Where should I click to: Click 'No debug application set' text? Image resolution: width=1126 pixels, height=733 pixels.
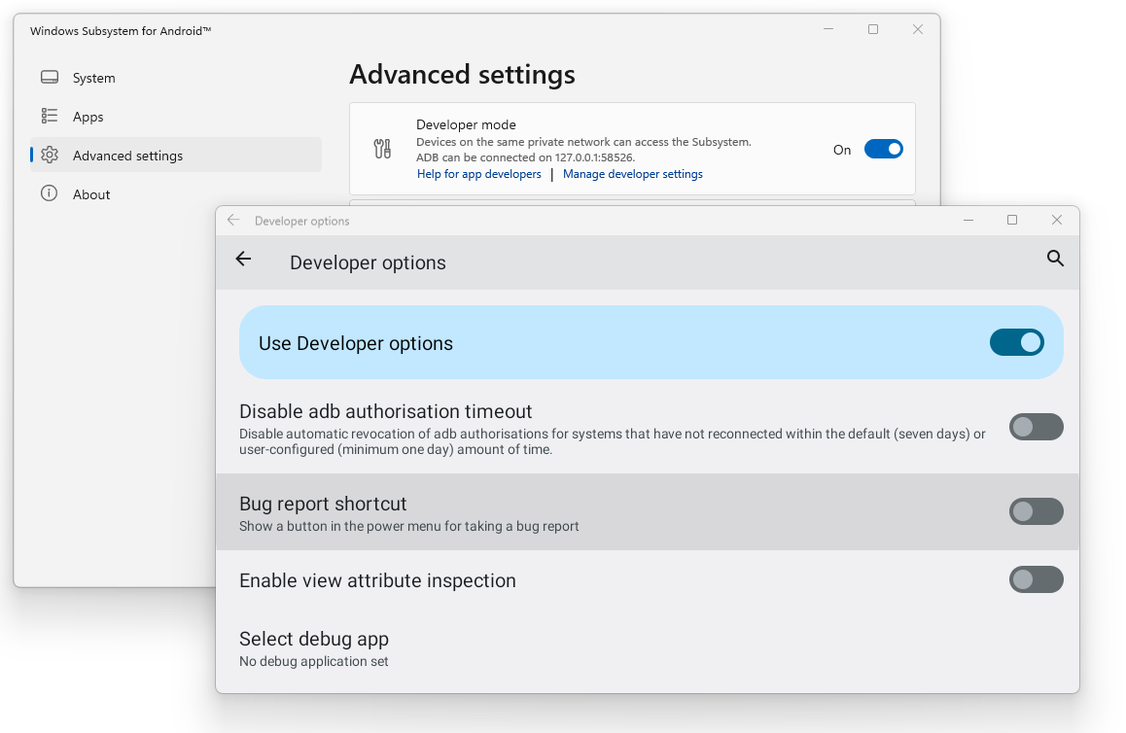pos(314,661)
